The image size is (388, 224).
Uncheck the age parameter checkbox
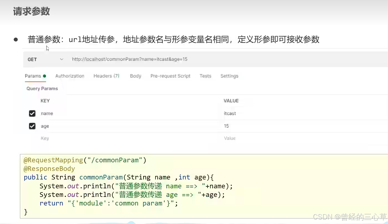click(32, 126)
